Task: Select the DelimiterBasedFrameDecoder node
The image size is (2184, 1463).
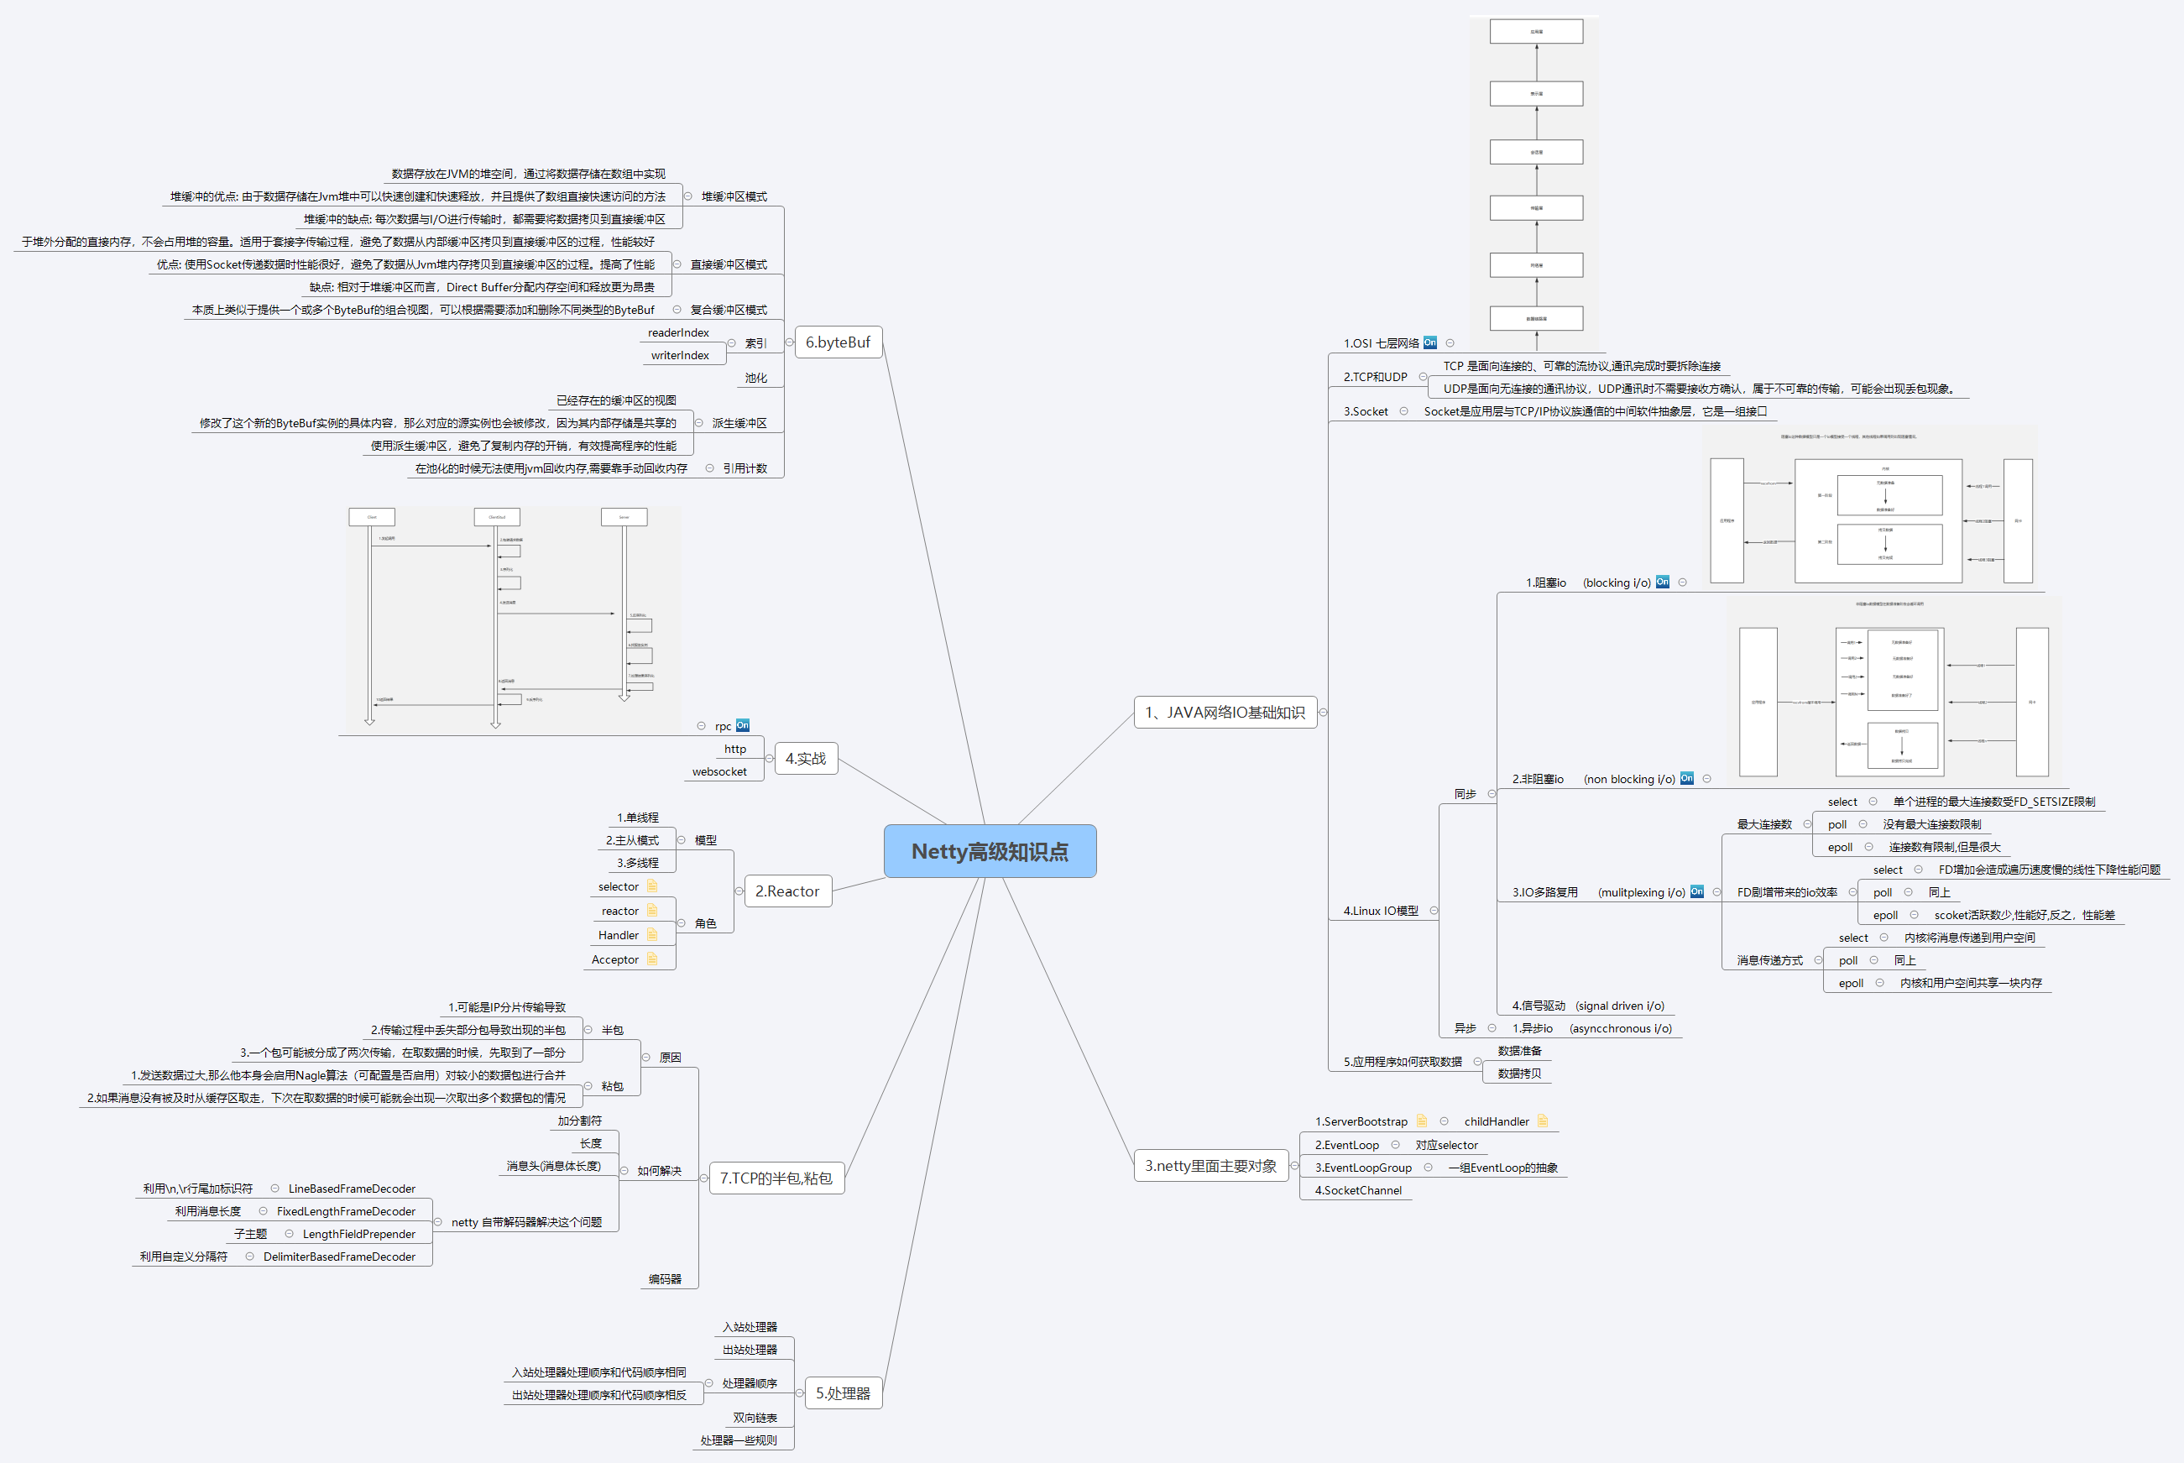Action: [x=340, y=1257]
